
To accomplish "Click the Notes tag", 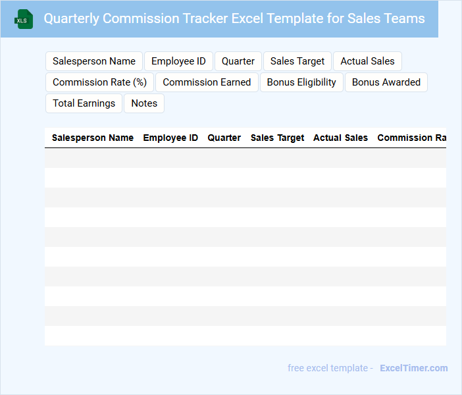I will pyautogui.click(x=144, y=103).
